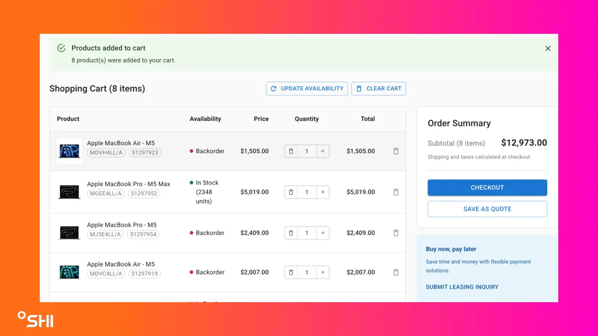Screen dimensions: 598x336
Task: Click Save As Quote
Action: point(487,209)
